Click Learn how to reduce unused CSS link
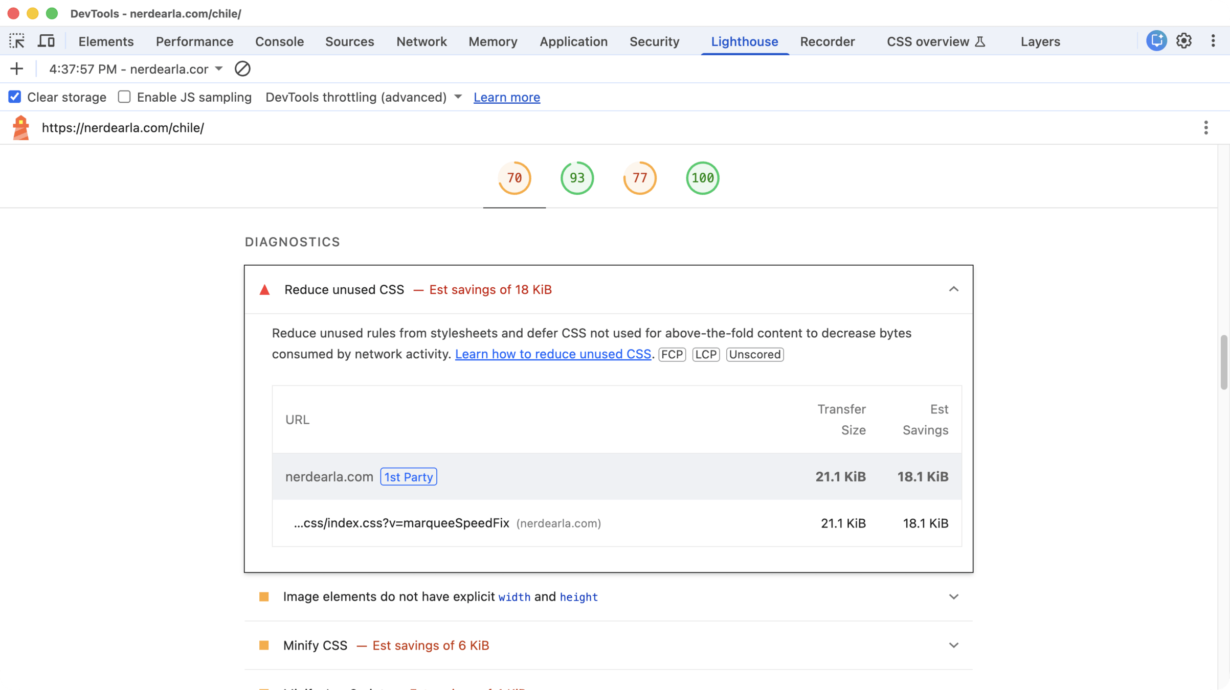The width and height of the screenshot is (1230, 690). pos(552,354)
